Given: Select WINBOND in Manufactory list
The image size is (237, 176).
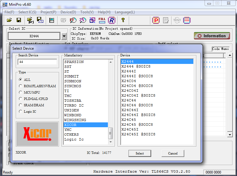Looking at the screenshot, I should pyautogui.click(x=86, y=115).
